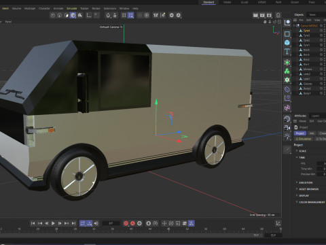326x245 pixels.
Task: Switch to the Layers tab
Action: click(x=315, y=116)
